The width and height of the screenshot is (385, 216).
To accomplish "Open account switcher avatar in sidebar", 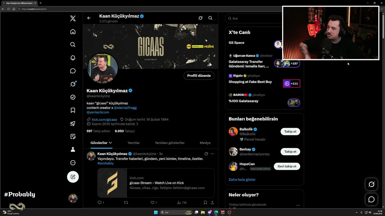I will coord(73,198).
